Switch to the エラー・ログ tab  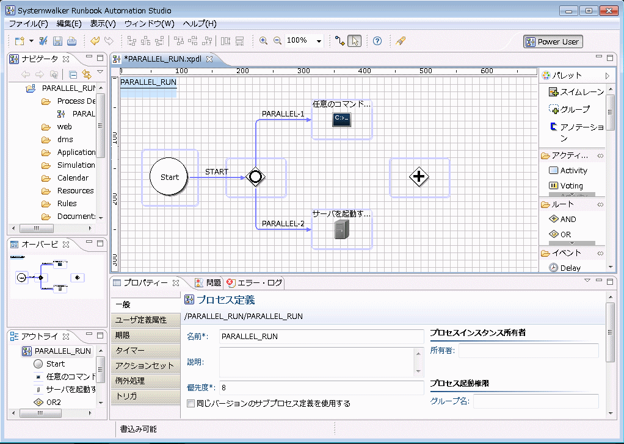(x=254, y=282)
